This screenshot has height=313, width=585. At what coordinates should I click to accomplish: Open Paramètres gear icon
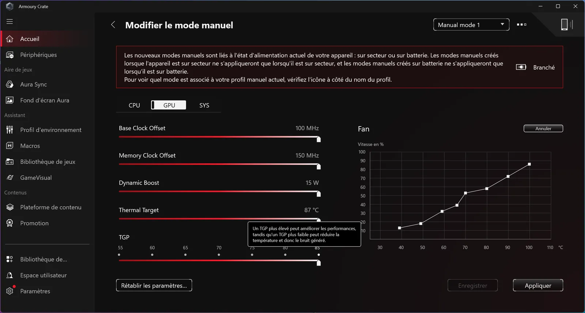coord(10,291)
